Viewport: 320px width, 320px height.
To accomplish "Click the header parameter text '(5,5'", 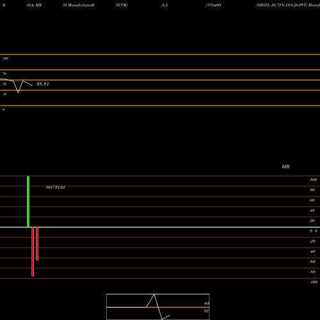I will 164,5.
